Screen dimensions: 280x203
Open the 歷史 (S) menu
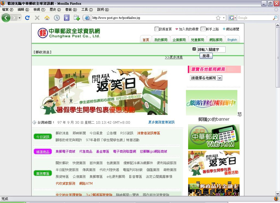(x=55, y=10)
